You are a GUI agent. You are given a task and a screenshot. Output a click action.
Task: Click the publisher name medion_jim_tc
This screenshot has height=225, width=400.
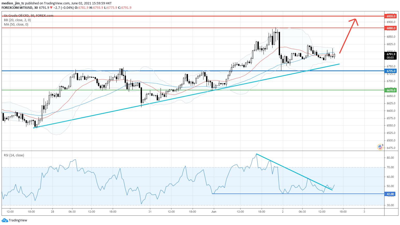click(13, 3)
